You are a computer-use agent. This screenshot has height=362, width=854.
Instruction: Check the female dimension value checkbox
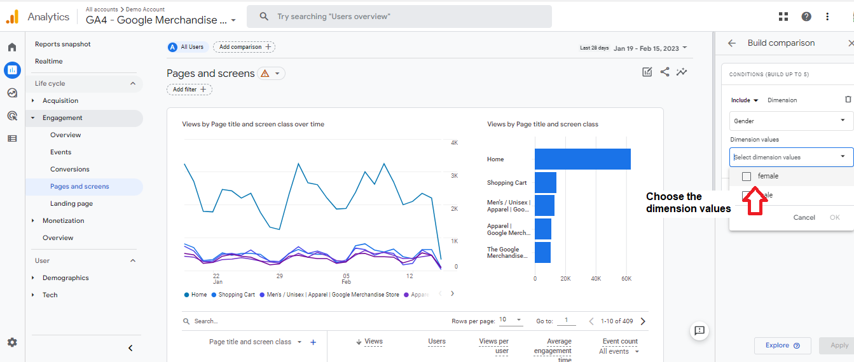747,177
